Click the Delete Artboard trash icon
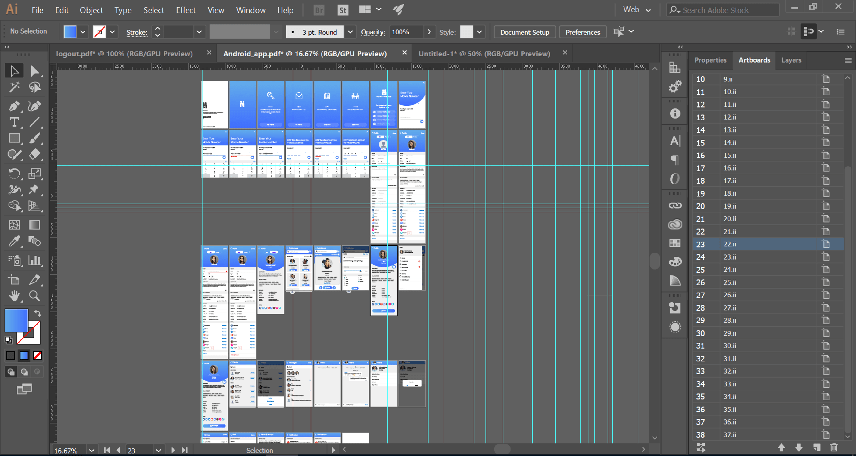The height and width of the screenshot is (456, 856). click(834, 447)
